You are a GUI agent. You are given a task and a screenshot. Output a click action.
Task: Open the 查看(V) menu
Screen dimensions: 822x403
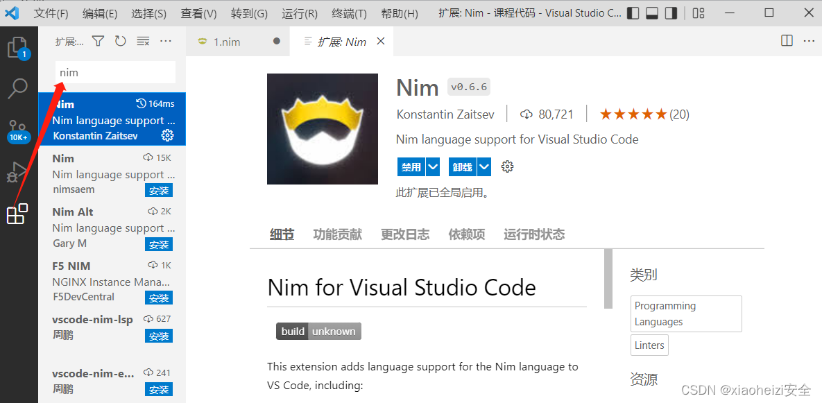coord(198,14)
